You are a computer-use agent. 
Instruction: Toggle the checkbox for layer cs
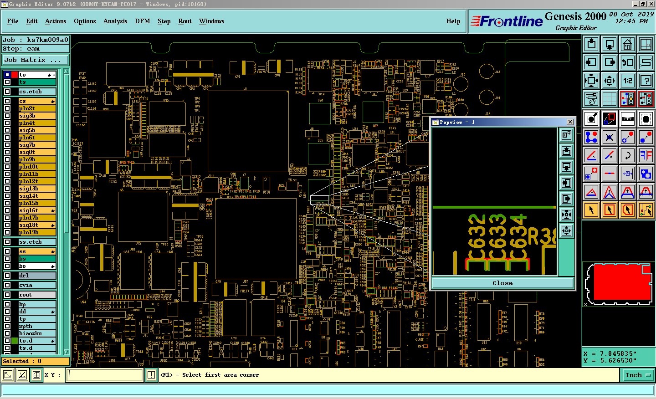7,101
